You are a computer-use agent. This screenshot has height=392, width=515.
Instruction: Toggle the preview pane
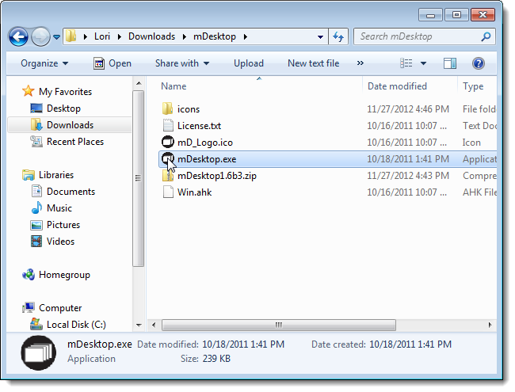tap(450, 63)
